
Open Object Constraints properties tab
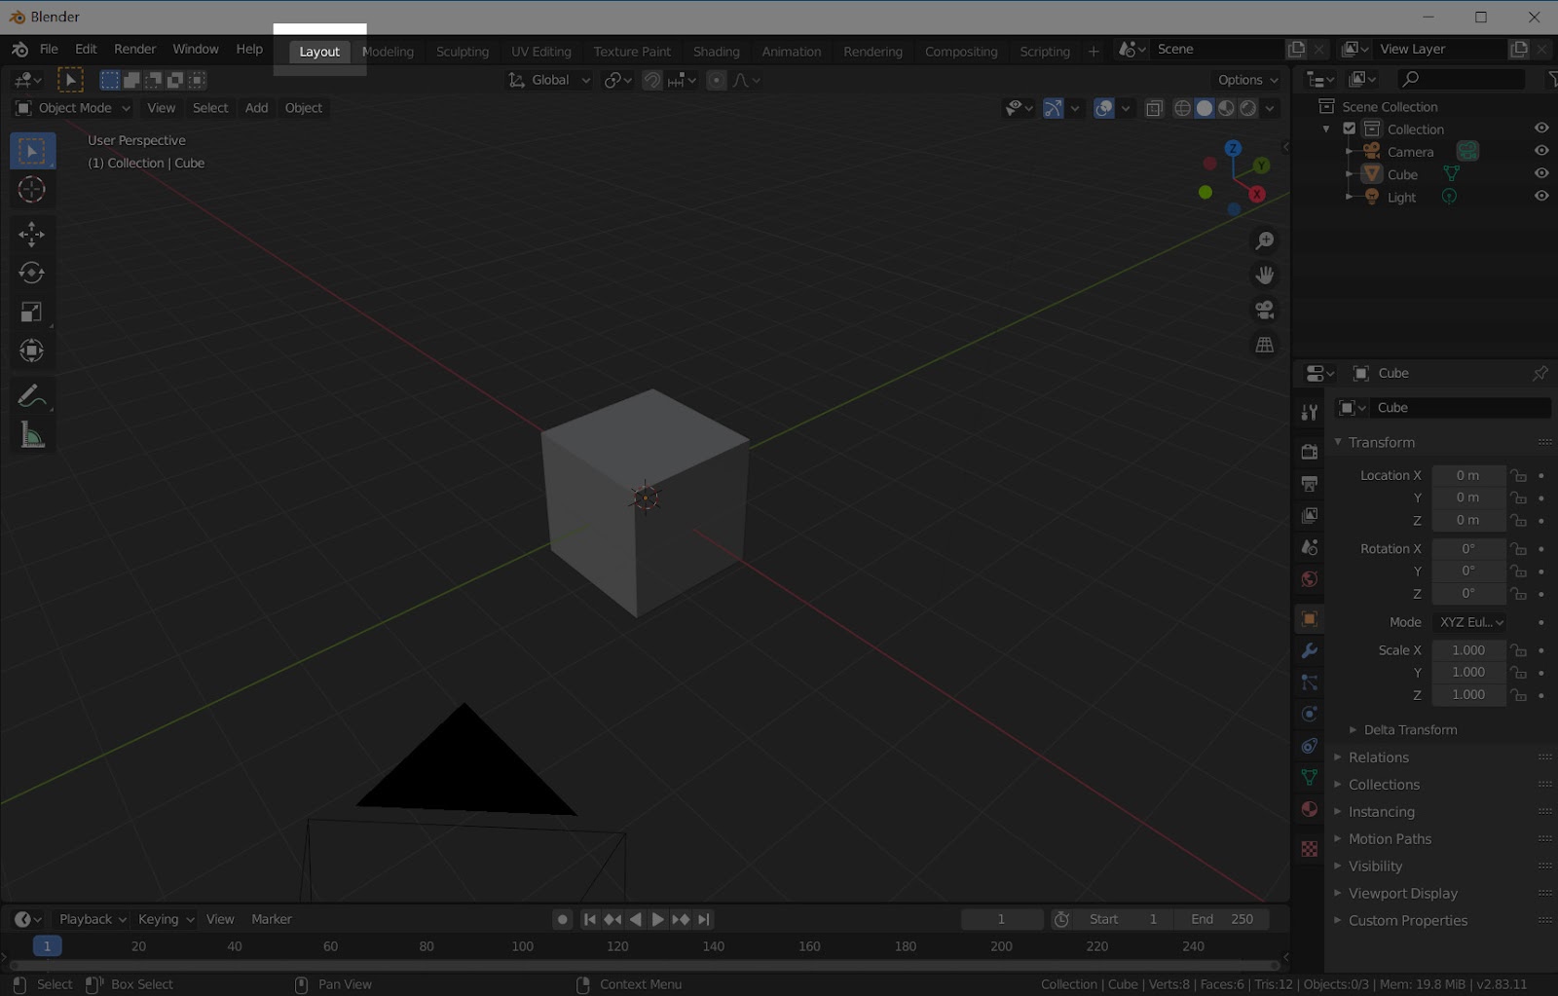pos(1309,746)
